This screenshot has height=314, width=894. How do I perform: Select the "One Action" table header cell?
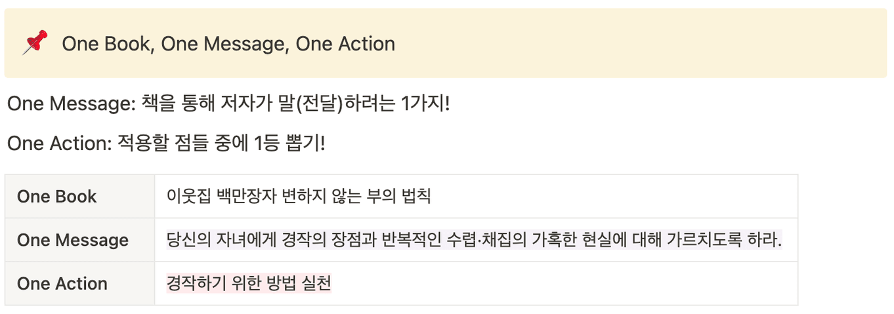(80, 283)
